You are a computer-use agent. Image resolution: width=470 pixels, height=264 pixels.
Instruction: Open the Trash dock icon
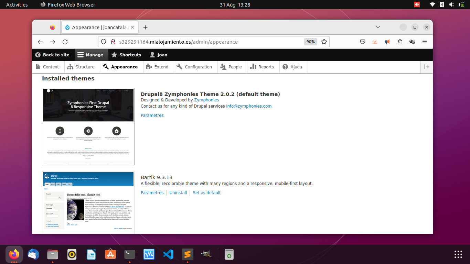[x=229, y=254]
